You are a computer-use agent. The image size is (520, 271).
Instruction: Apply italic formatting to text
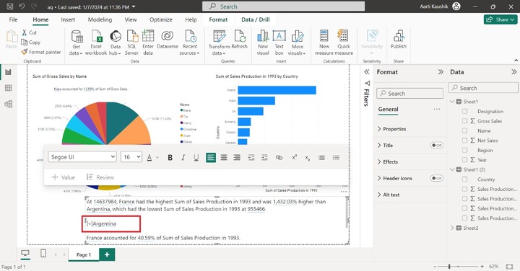click(x=183, y=158)
